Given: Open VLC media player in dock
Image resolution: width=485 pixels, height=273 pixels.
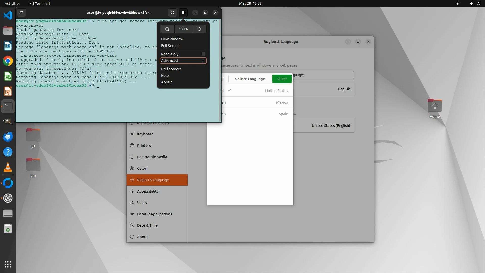Looking at the screenshot, I should pyautogui.click(x=8, y=167).
